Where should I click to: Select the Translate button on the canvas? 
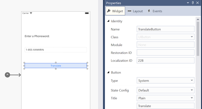(56, 66)
